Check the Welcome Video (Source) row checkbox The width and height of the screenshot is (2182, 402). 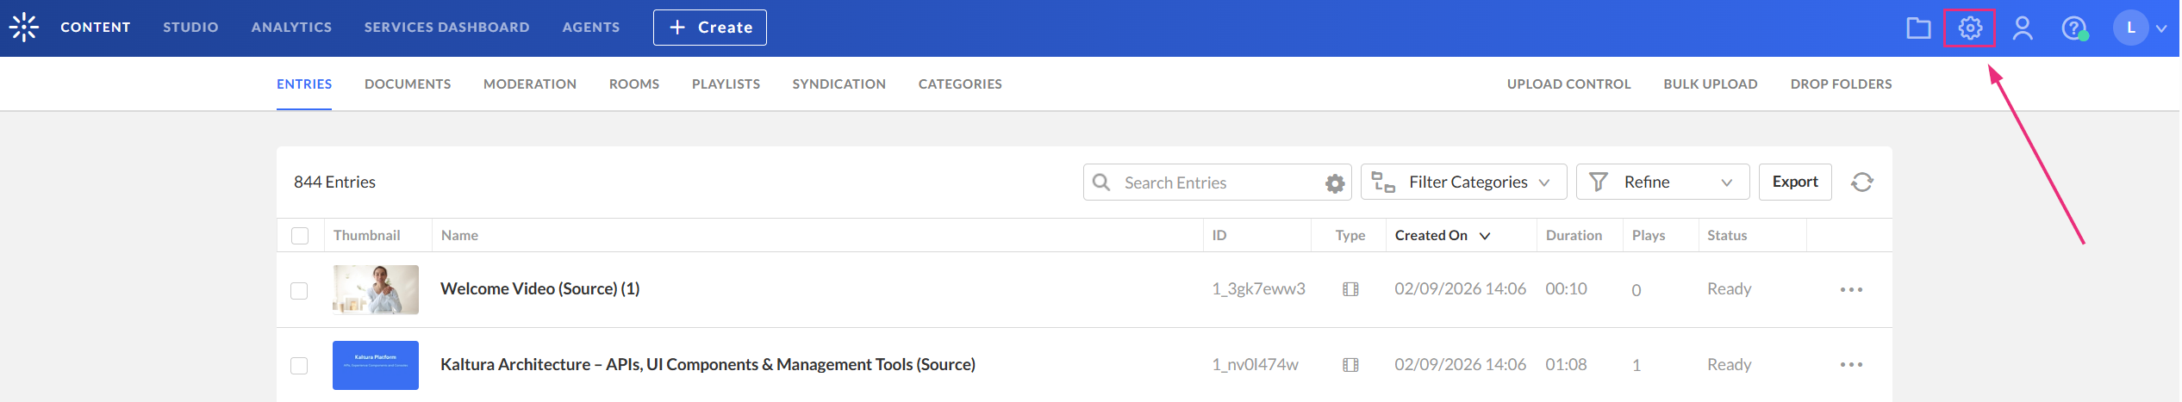pyautogui.click(x=299, y=291)
